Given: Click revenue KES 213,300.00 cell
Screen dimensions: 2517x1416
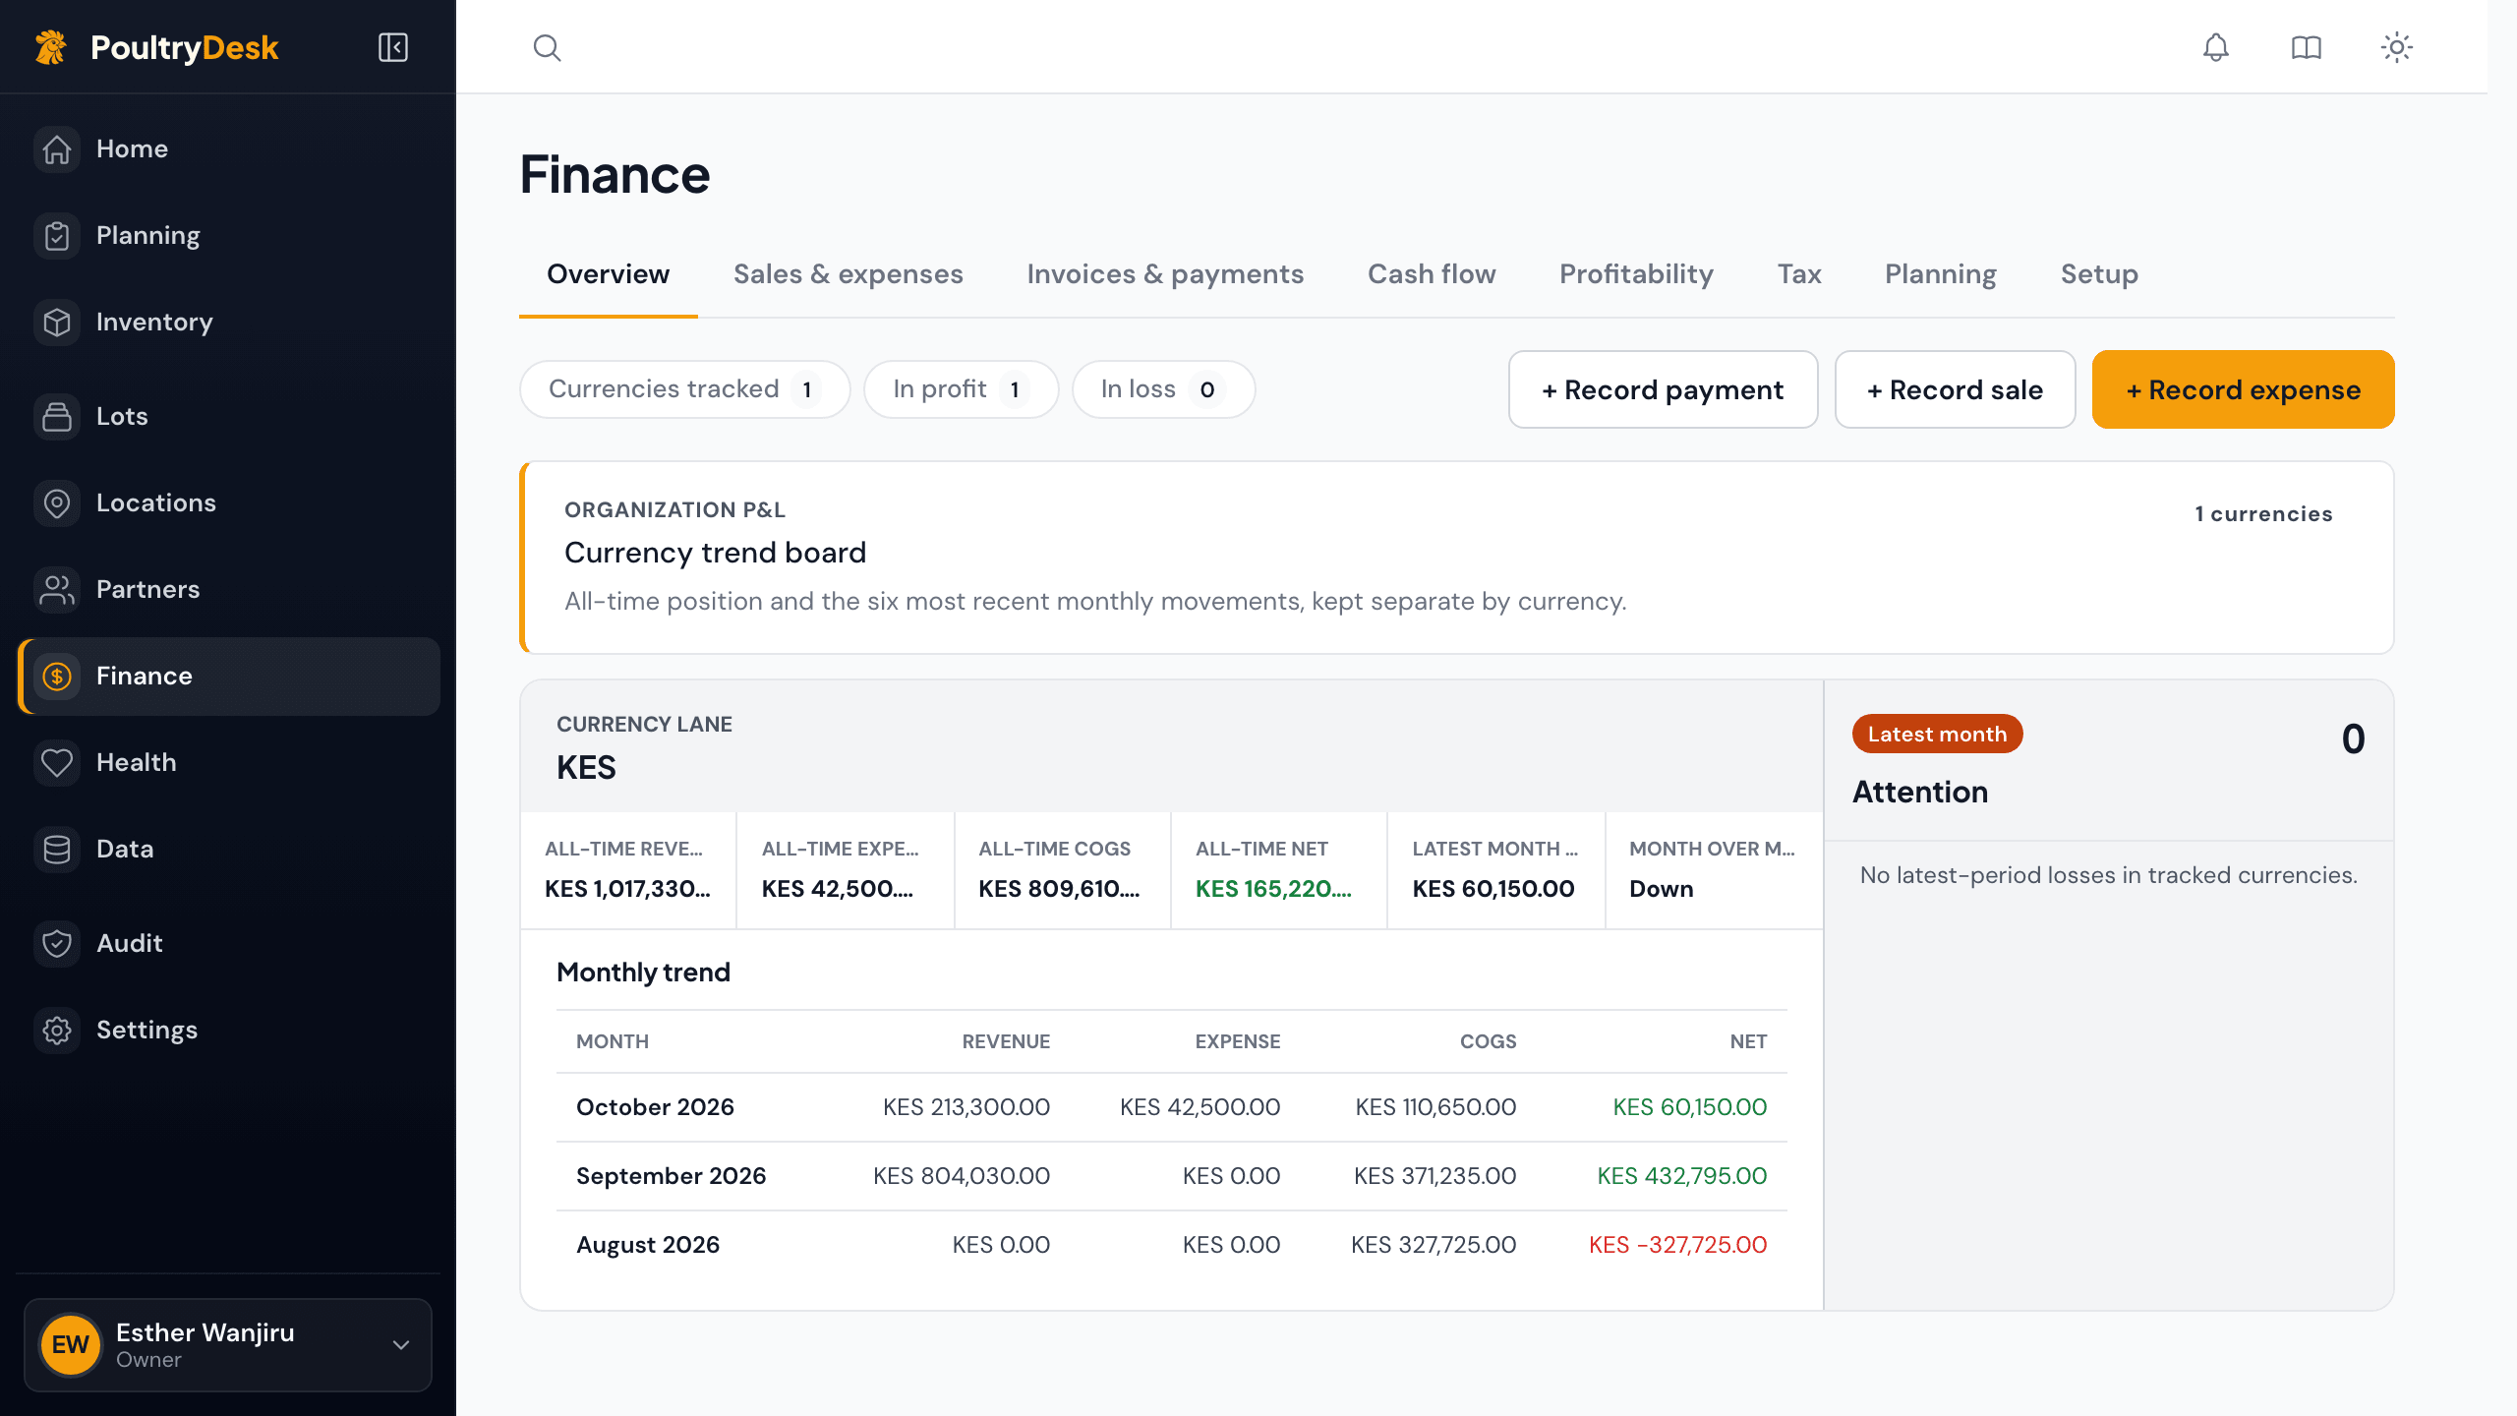Looking at the screenshot, I should [966, 1107].
